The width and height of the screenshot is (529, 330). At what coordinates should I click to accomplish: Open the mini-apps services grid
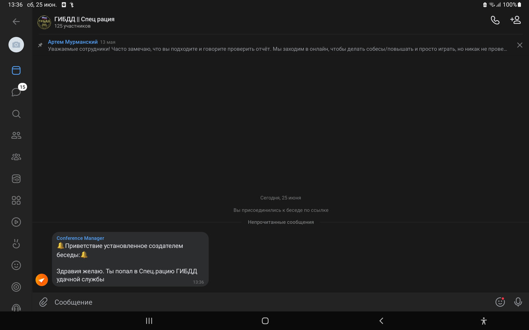16,200
